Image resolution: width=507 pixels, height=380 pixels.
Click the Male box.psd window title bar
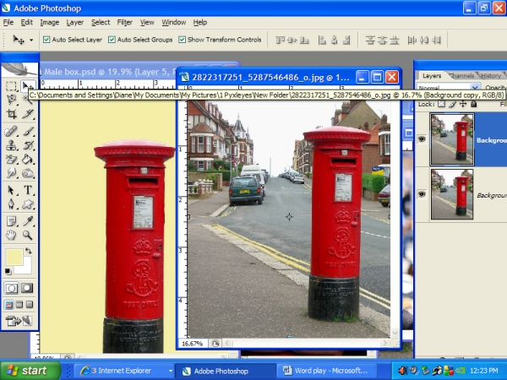pyautogui.click(x=106, y=72)
